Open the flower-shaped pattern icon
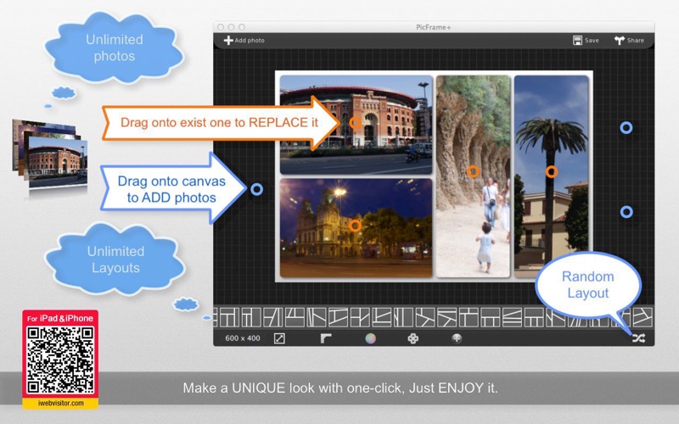Image resolution: width=679 pixels, height=424 pixels. click(413, 338)
